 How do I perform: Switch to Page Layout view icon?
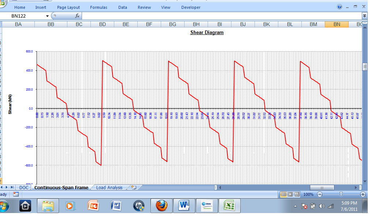(290, 194)
